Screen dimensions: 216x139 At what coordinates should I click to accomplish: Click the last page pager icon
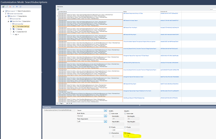71,103
